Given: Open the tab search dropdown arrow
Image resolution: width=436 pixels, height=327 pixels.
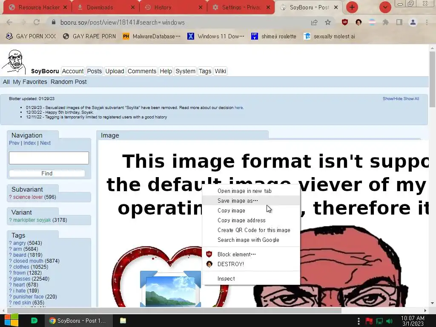Looking at the screenshot, I should coord(385,7).
